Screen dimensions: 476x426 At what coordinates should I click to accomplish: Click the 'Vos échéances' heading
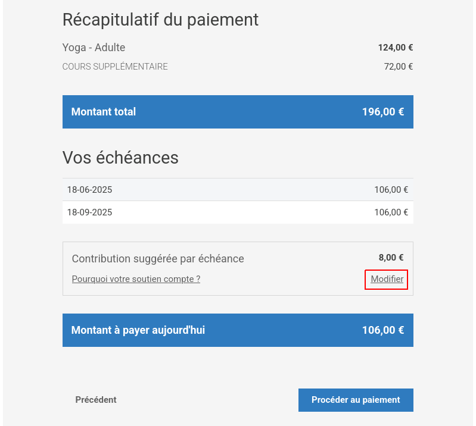[x=120, y=158]
